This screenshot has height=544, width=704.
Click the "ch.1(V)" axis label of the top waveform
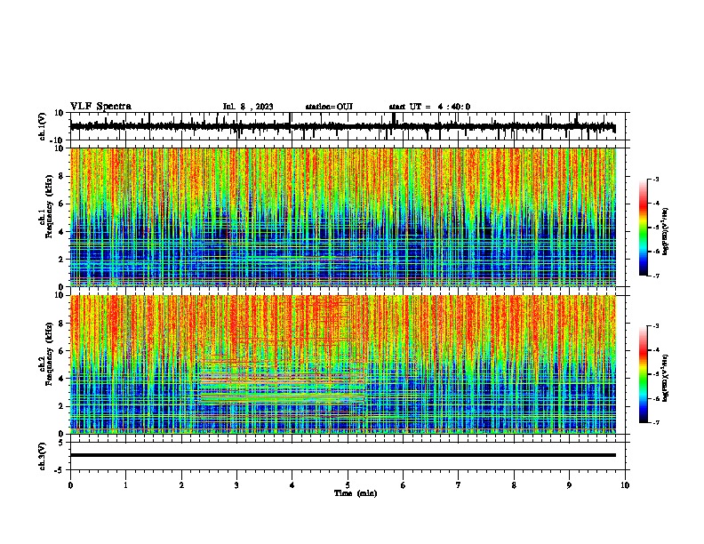[43, 126]
